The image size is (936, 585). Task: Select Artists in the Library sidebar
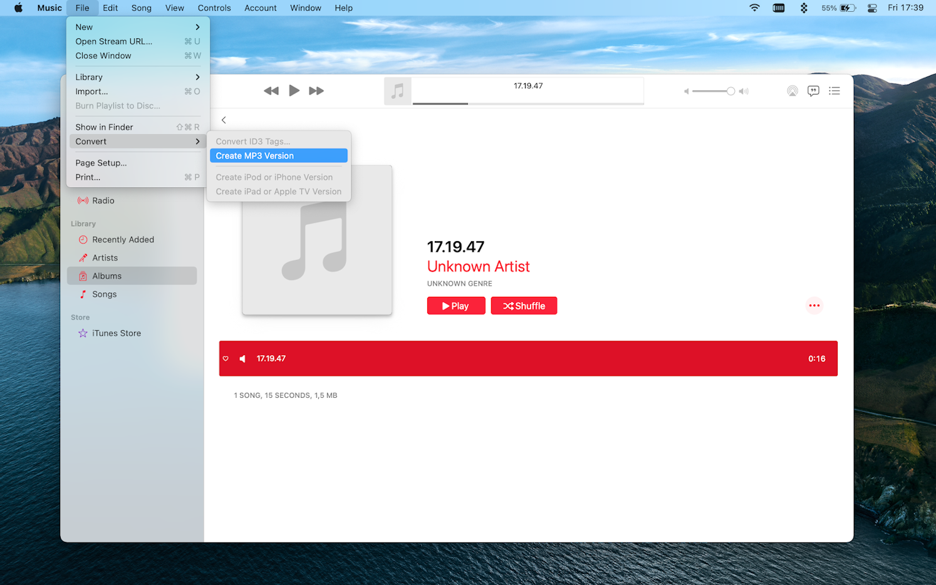click(104, 257)
